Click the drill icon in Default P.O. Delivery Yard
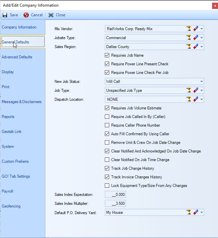This screenshot has height=238, width=218. [x=189, y=212]
